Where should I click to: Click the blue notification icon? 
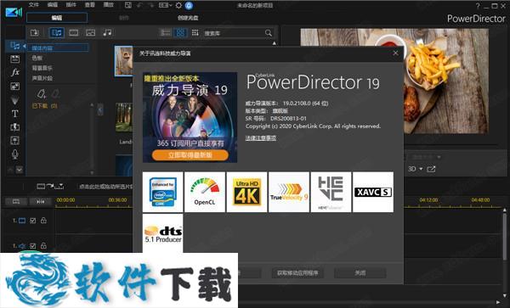(189, 6)
